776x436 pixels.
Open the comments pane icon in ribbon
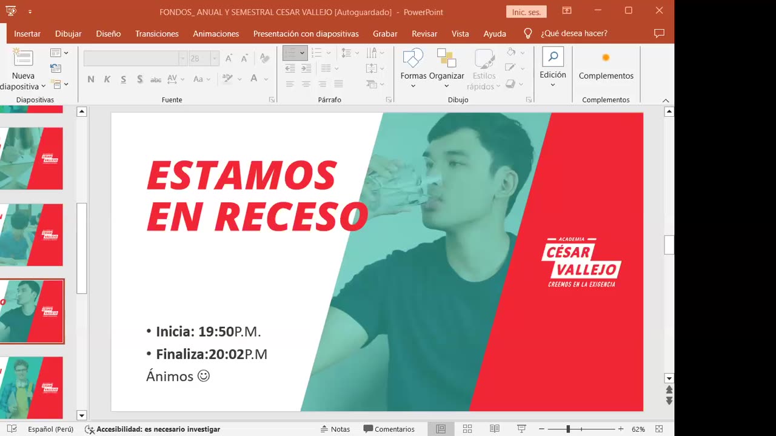point(660,33)
